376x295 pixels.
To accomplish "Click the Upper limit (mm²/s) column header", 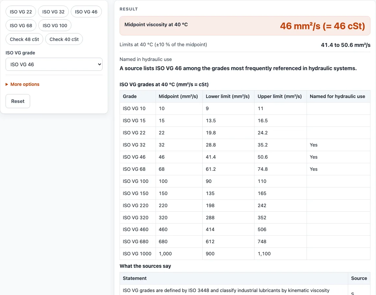I will pos(281,96).
